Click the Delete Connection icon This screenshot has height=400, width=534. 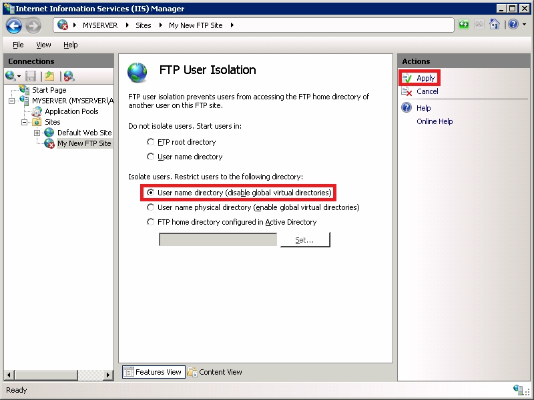[69, 76]
